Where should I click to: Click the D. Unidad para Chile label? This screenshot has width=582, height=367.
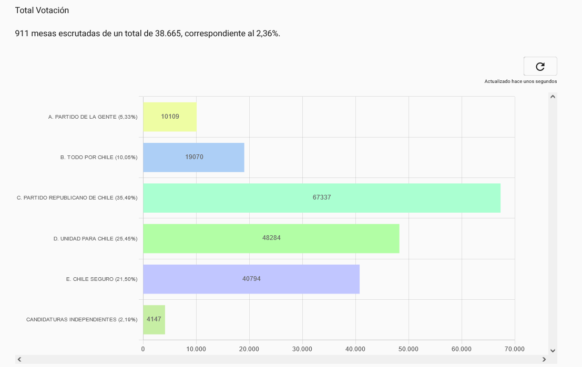(95, 239)
